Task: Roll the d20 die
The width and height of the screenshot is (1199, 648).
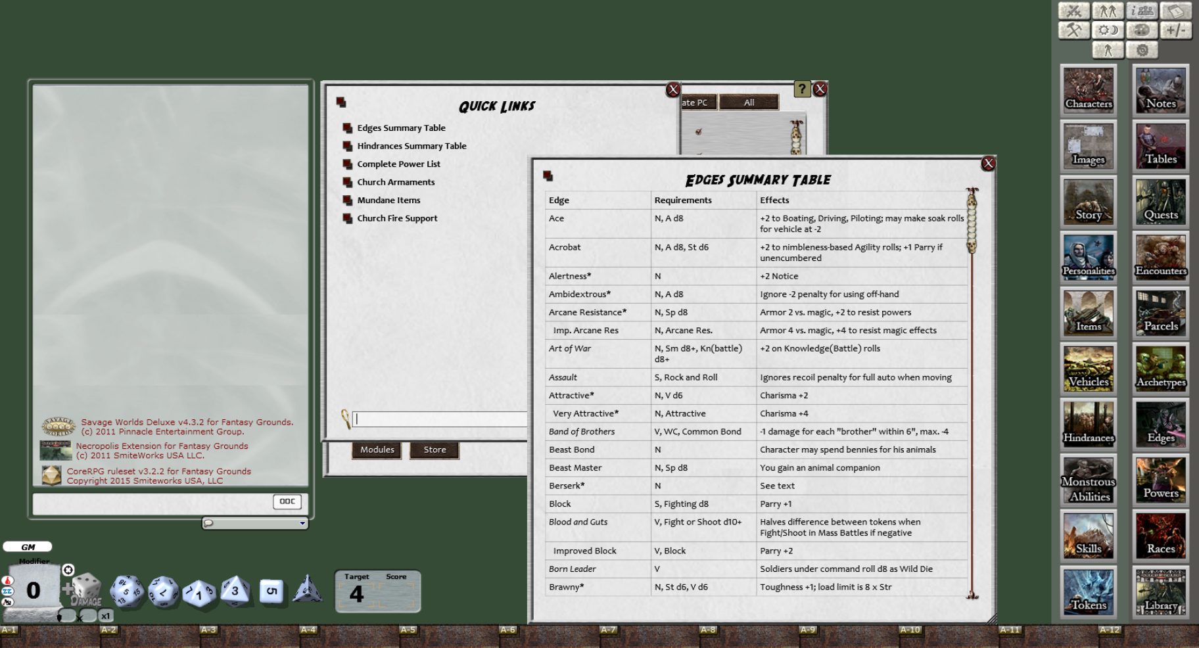Action: click(x=126, y=591)
